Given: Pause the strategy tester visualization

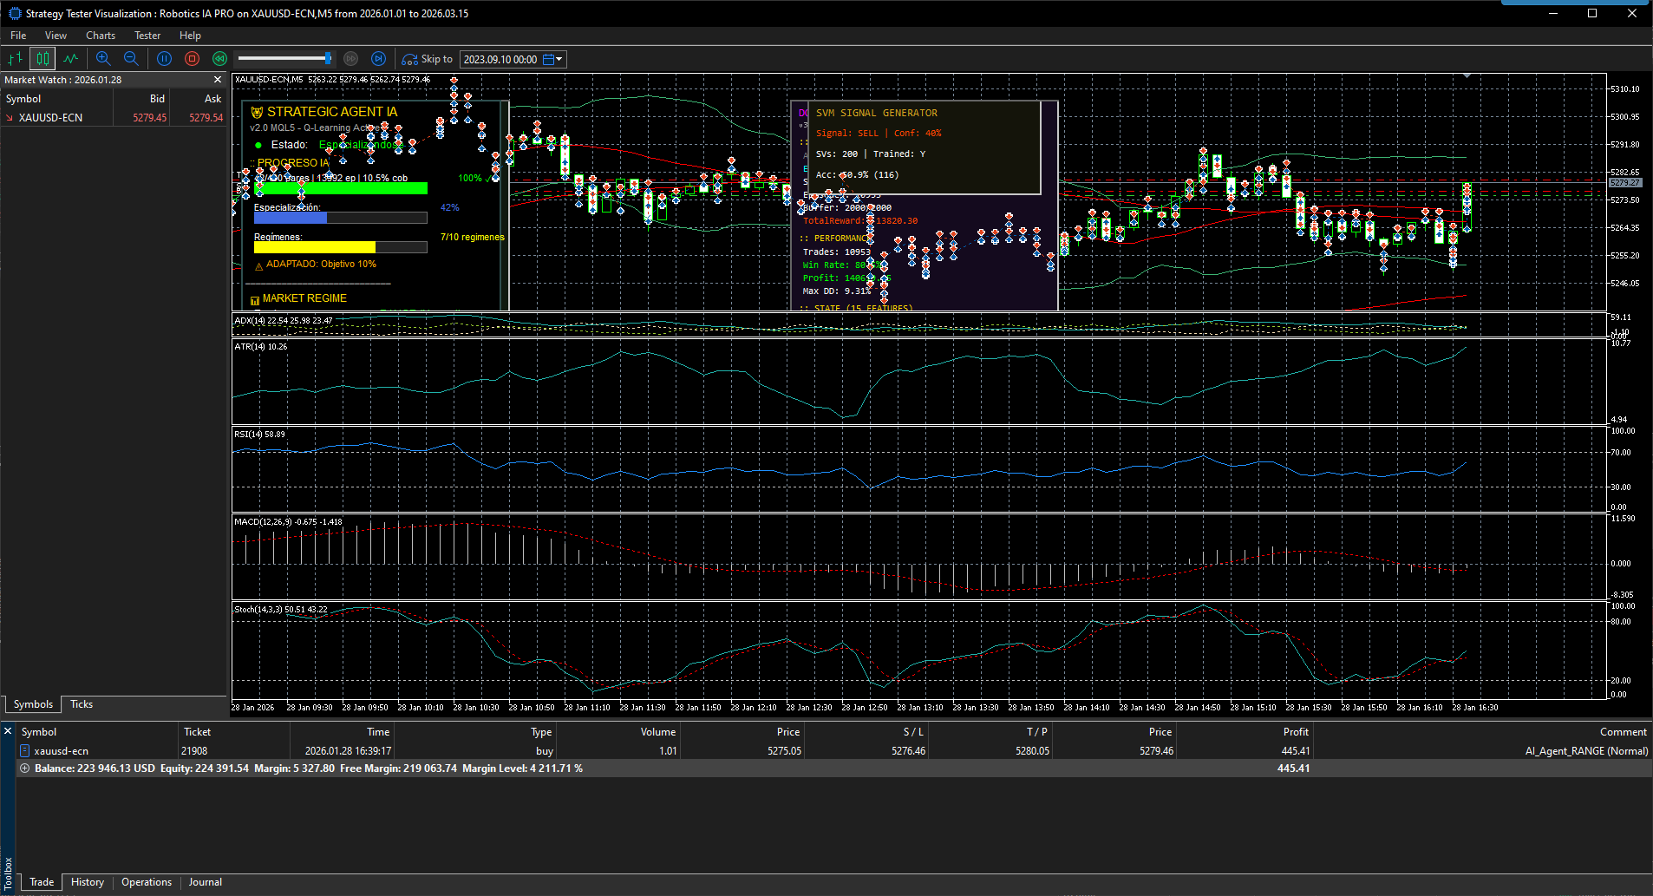Looking at the screenshot, I should click(164, 59).
